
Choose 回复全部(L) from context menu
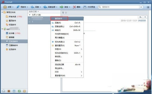coord(67,26)
